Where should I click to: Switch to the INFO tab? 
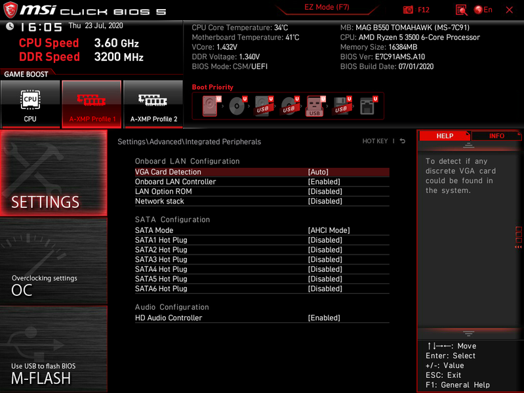click(496, 136)
